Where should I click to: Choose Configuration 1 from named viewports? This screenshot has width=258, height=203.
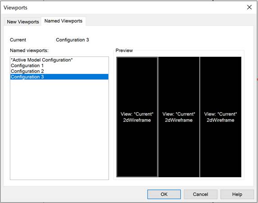(x=59, y=65)
